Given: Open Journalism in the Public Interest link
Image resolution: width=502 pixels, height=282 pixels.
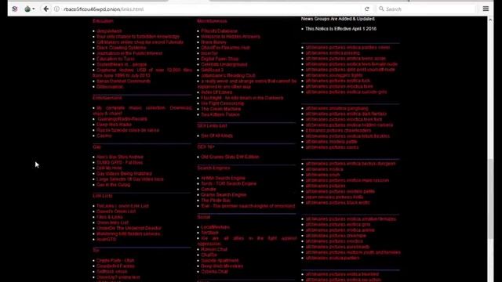Looking at the screenshot, I should tap(129, 53).
